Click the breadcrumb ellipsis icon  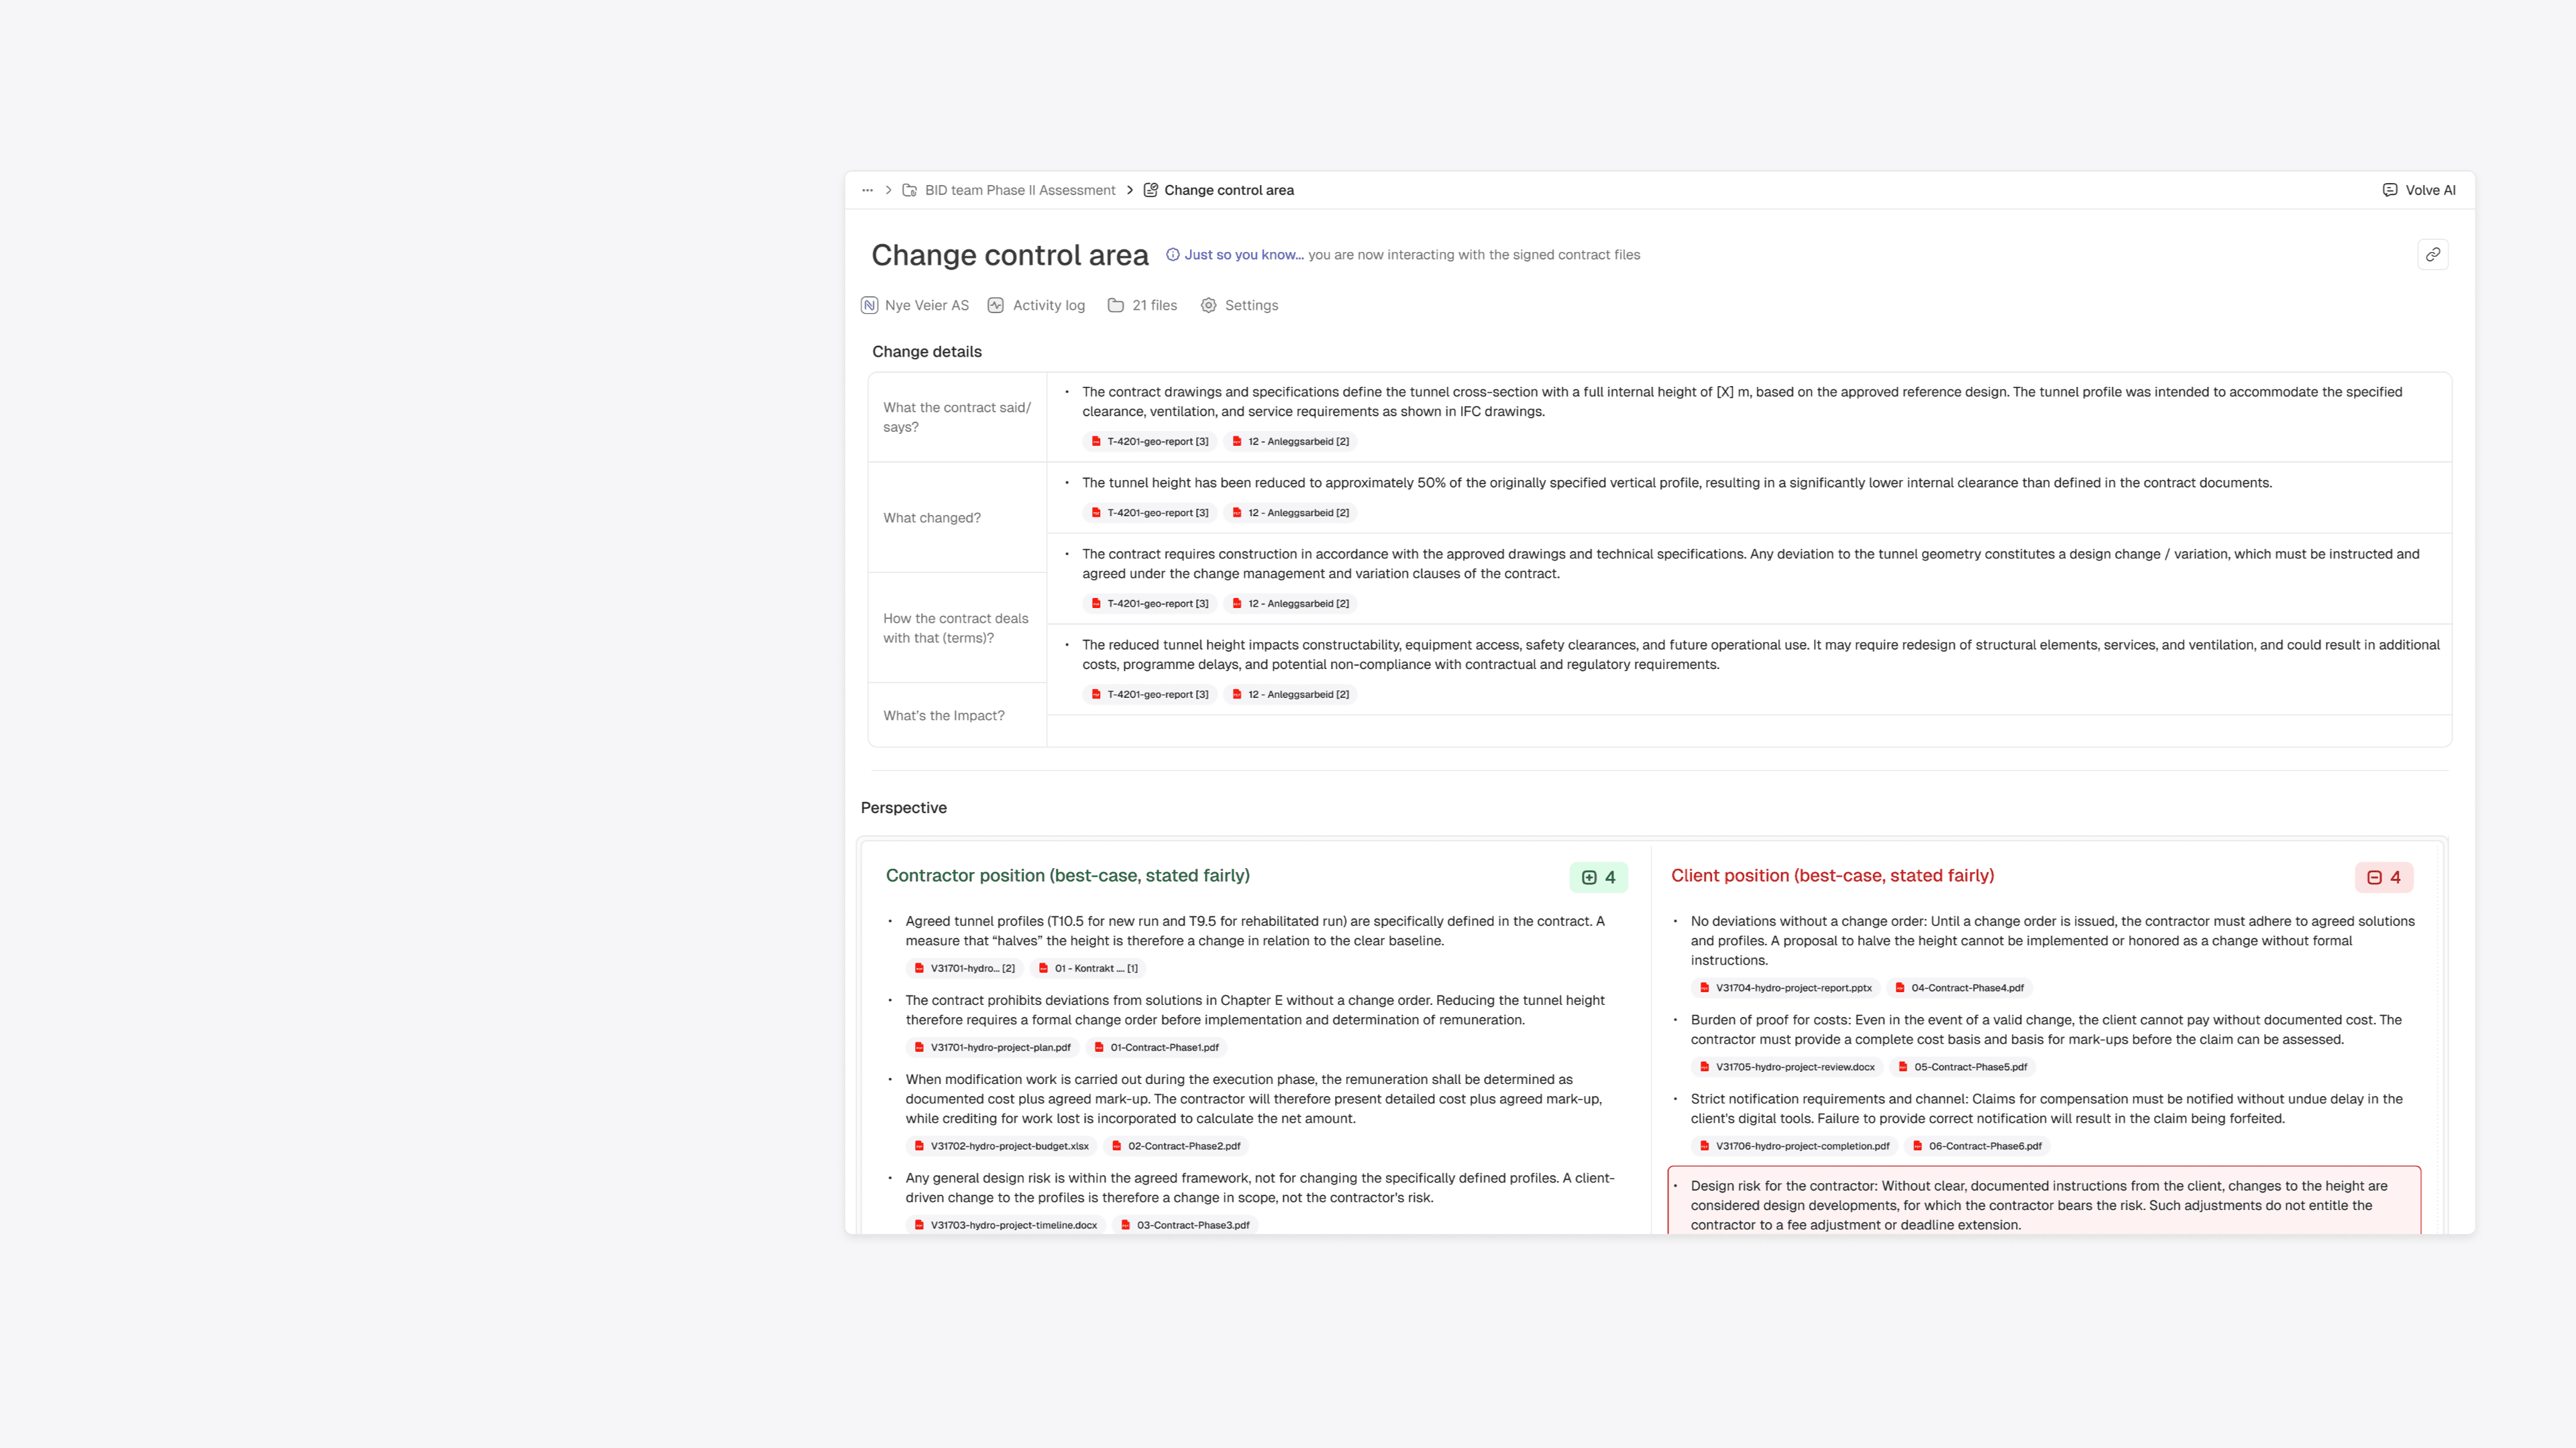click(867, 190)
